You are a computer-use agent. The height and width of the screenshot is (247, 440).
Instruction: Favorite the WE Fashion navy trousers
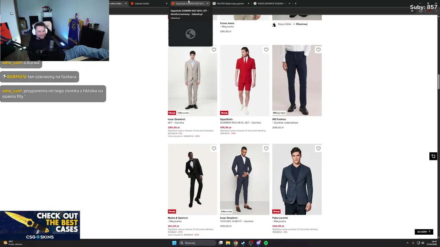tap(318, 50)
